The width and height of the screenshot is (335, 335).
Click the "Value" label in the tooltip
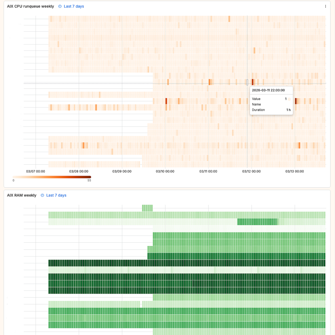click(256, 99)
